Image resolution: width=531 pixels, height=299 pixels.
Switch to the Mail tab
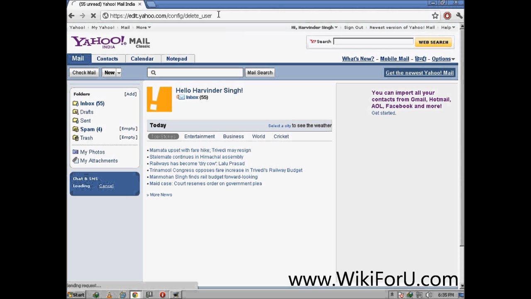78,59
